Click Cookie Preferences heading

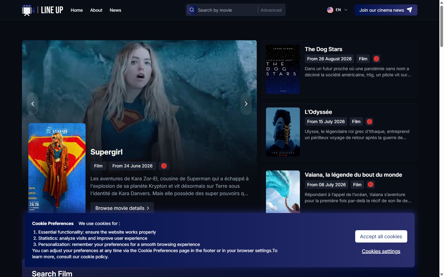click(53, 223)
